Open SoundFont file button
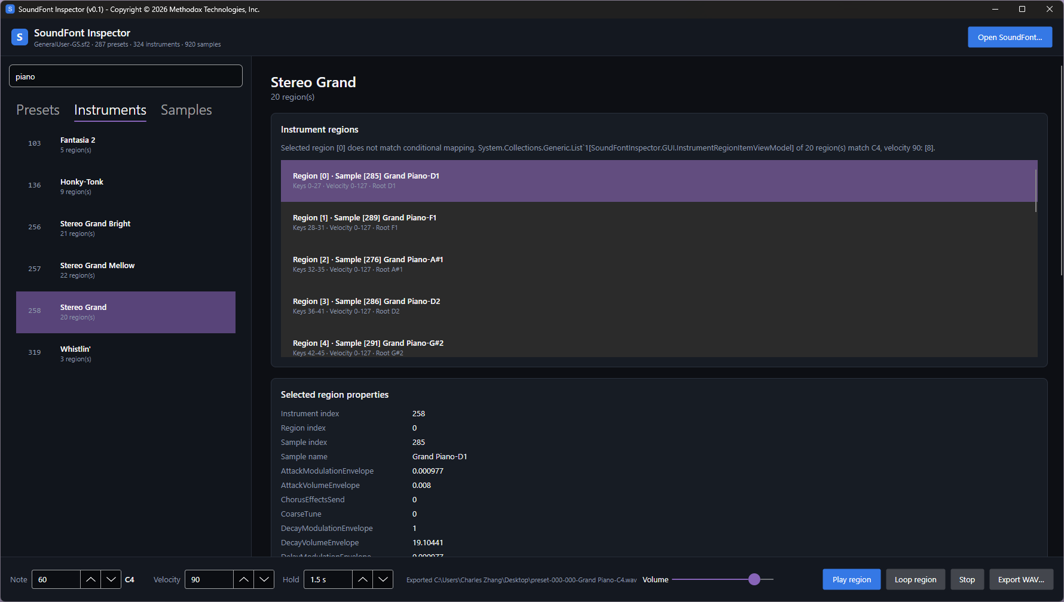 click(x=1010, y=37)
